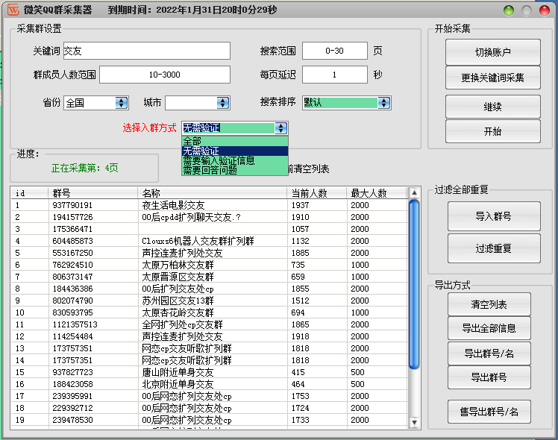Click the 切换账户 button

click(x=493, y=52)
